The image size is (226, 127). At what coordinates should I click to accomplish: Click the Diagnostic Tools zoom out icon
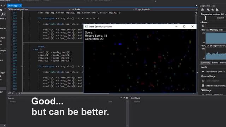point(213,10)
